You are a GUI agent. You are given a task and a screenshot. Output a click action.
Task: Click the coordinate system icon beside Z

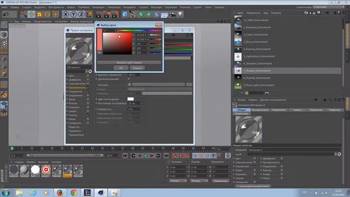(89, 15)
